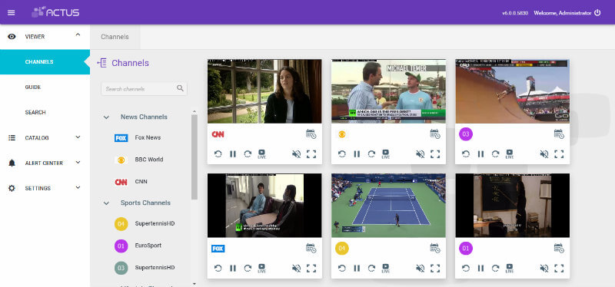Collapse the News Channels group
The image size is (615, 287).
106,117
